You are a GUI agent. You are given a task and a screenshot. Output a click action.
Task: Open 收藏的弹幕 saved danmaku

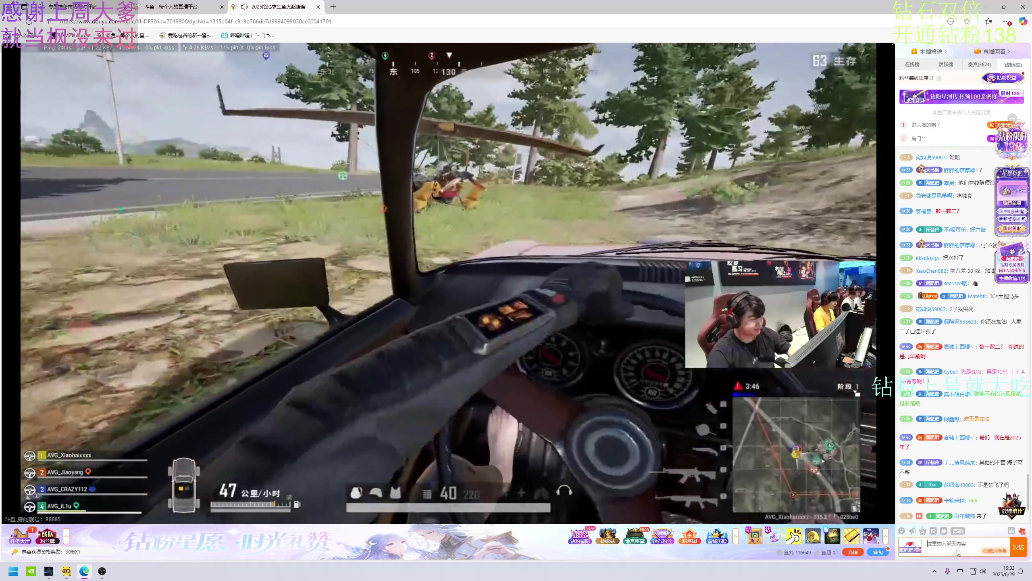pyautogui.click(x=994, y=551)
